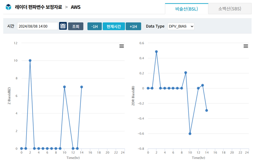Jump to current time with 현재시간

coord(114,26)
